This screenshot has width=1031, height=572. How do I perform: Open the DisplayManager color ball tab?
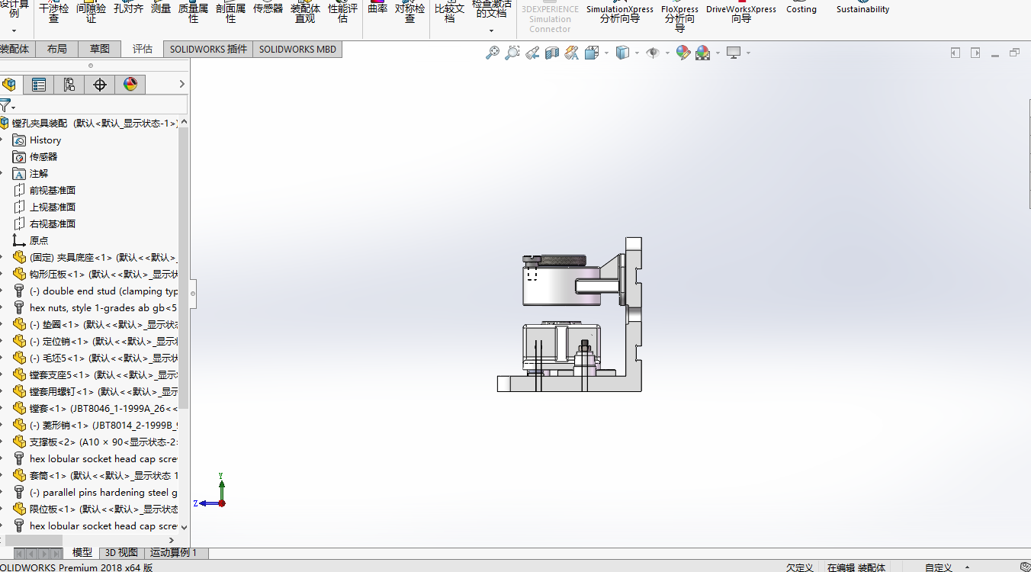(x=130, y=85)
